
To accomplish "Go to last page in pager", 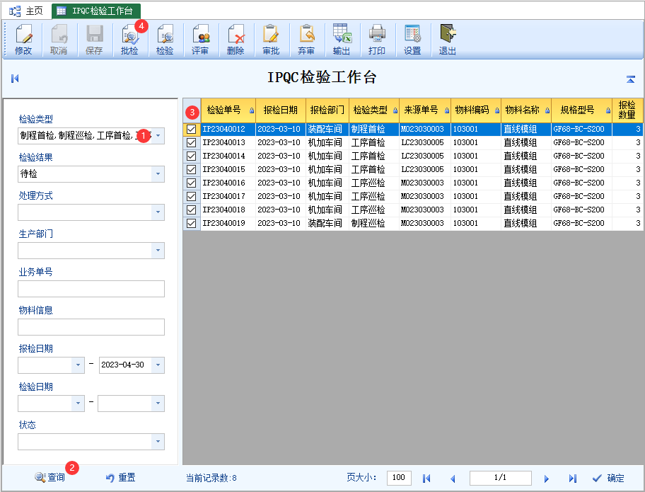I will coord(573,479).
